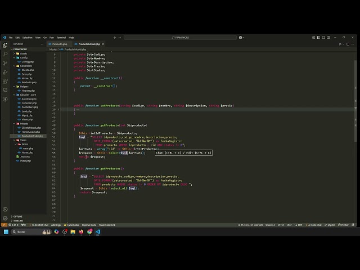
Task: Open Run and Debug view
Action: click(x=5, y=72)
